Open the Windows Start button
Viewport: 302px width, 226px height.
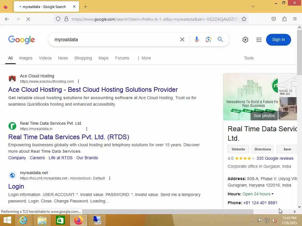coord(7,220)
